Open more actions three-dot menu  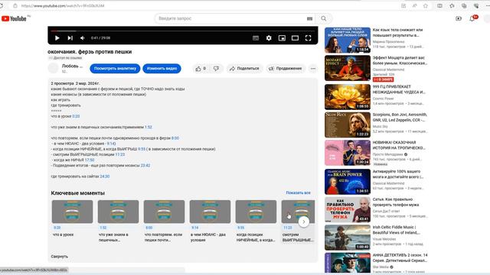(313, 69)
